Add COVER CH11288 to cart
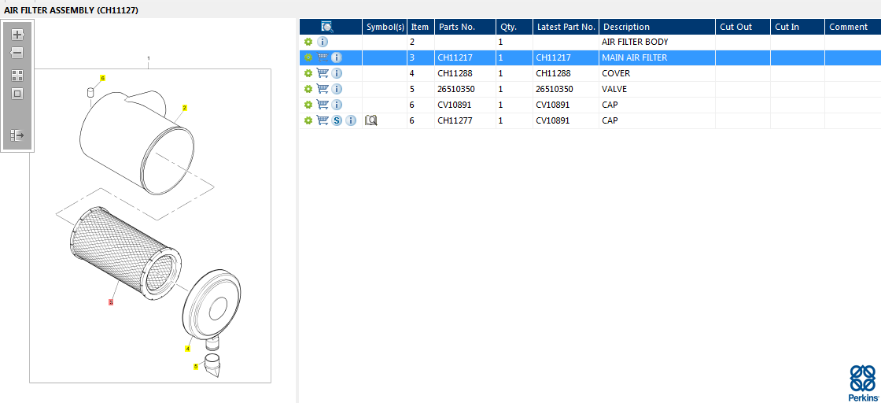 [323, 73]
